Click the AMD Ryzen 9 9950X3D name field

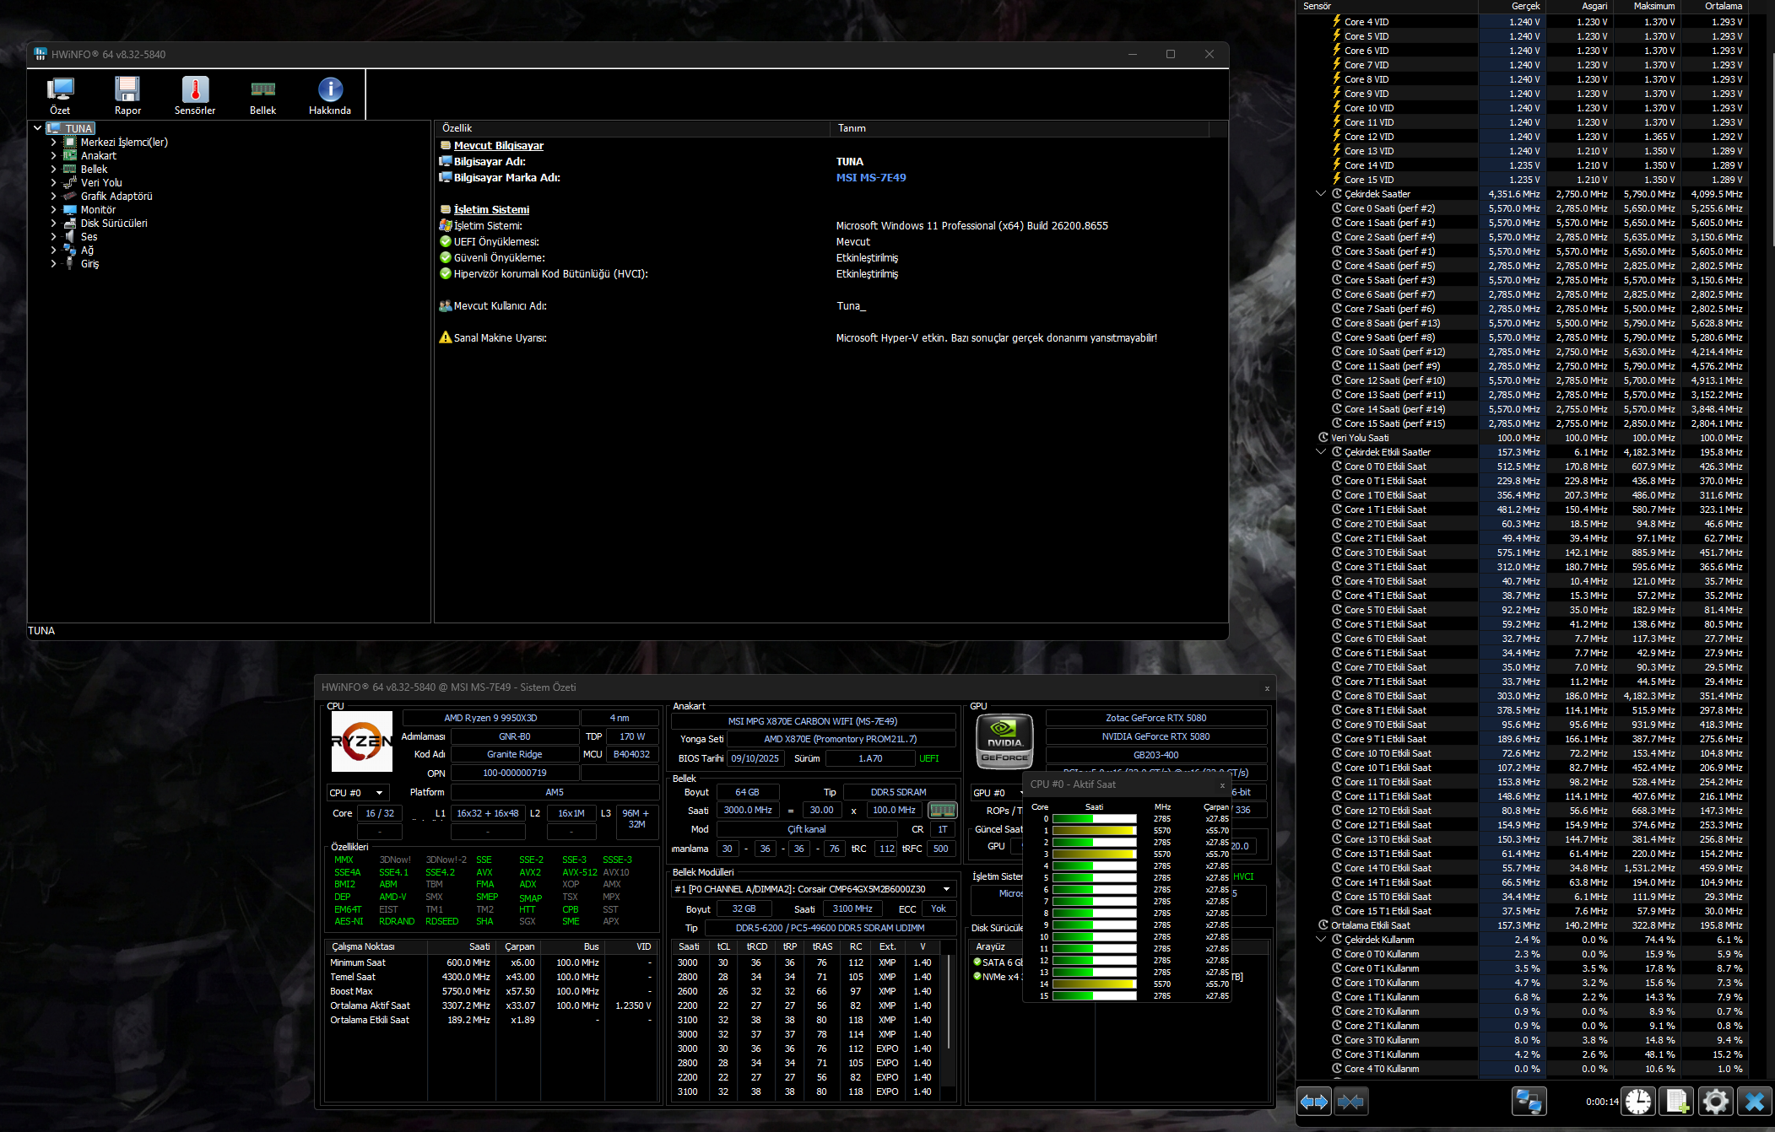(490, 719)
